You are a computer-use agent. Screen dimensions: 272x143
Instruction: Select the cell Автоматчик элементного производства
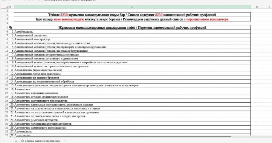[x=132, y=128]
